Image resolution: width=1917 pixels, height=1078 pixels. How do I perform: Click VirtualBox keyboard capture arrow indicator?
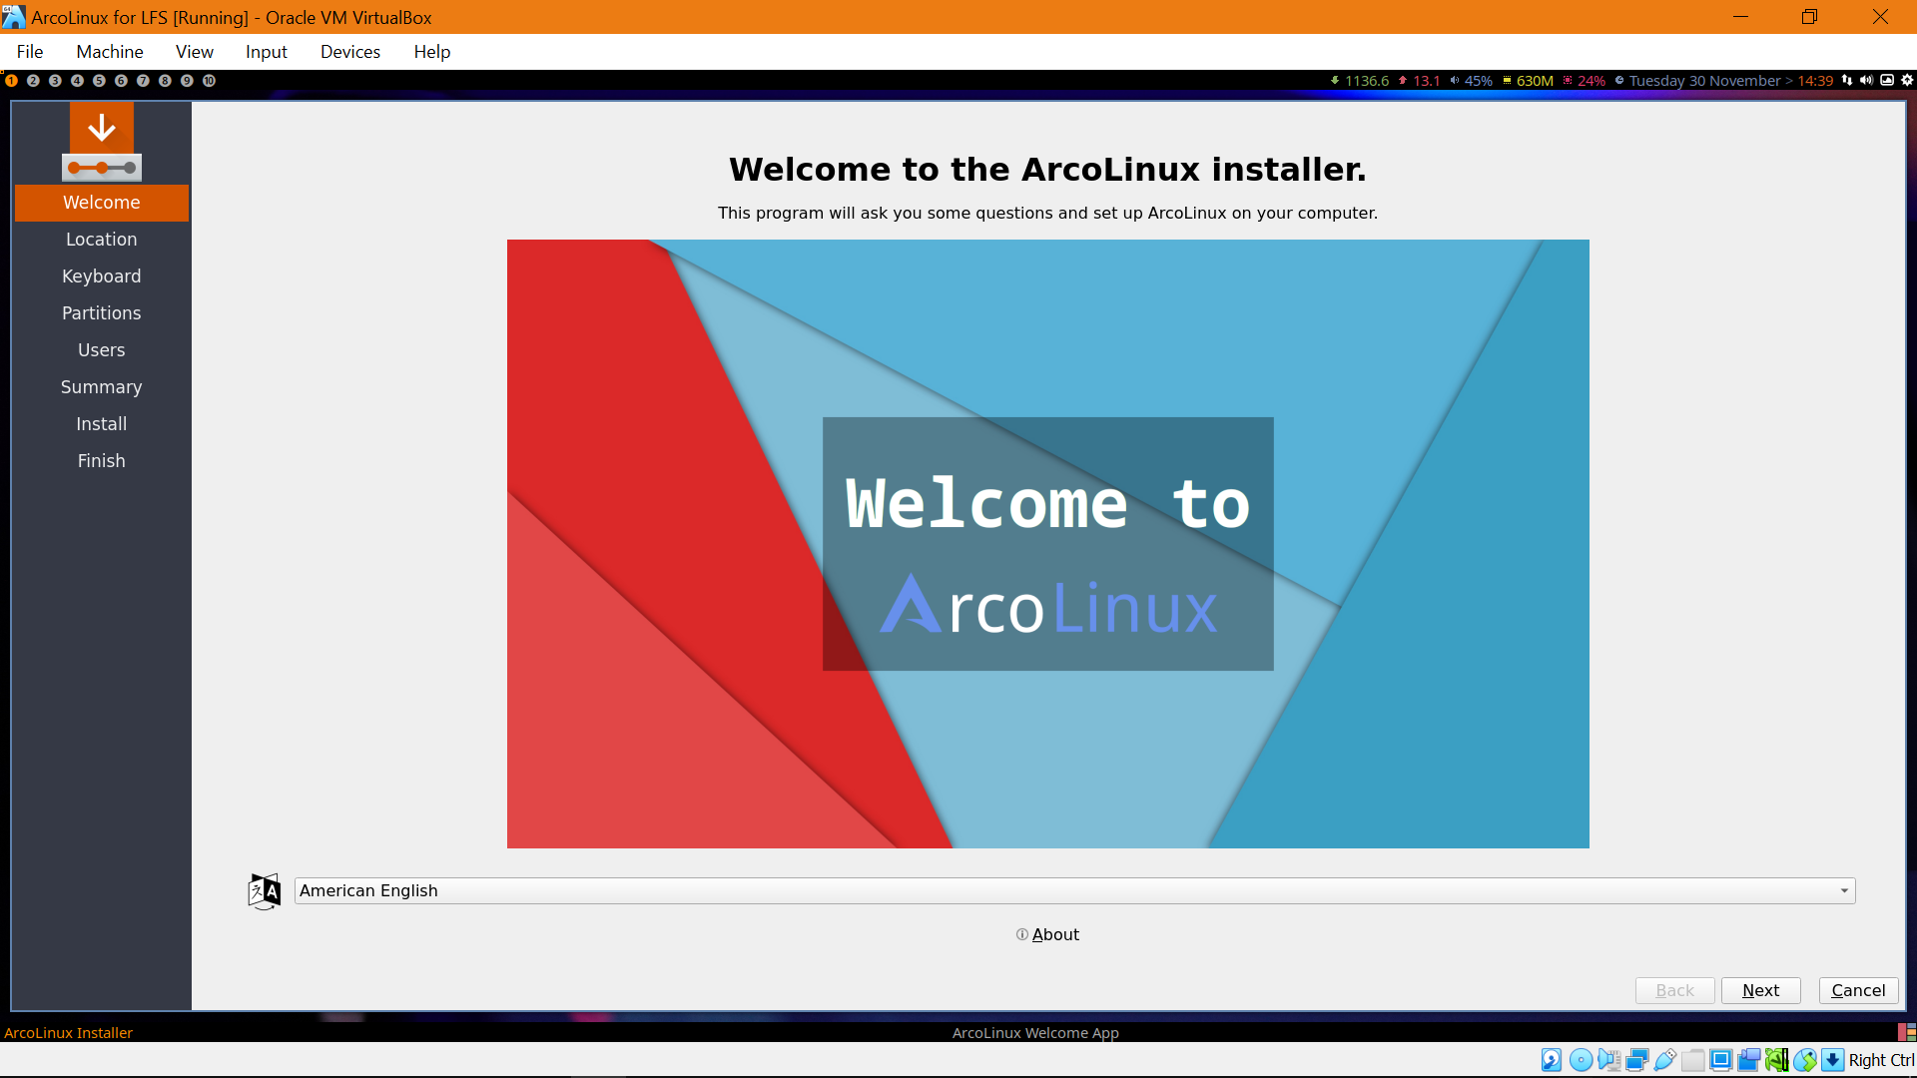(1832, 1060)
